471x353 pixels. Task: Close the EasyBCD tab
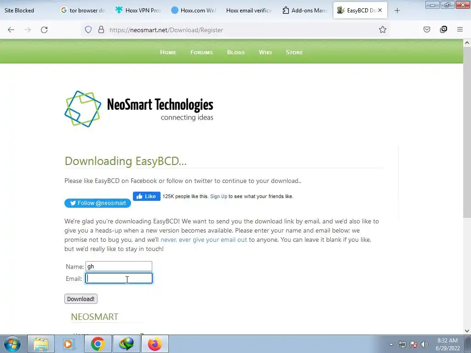pyautogui.click(x=380, y=10)
